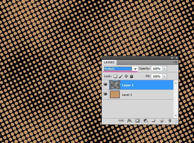Select the LAYERS tab
The width and height of the screenshot is (194, 143).
[x=109, y=63]
